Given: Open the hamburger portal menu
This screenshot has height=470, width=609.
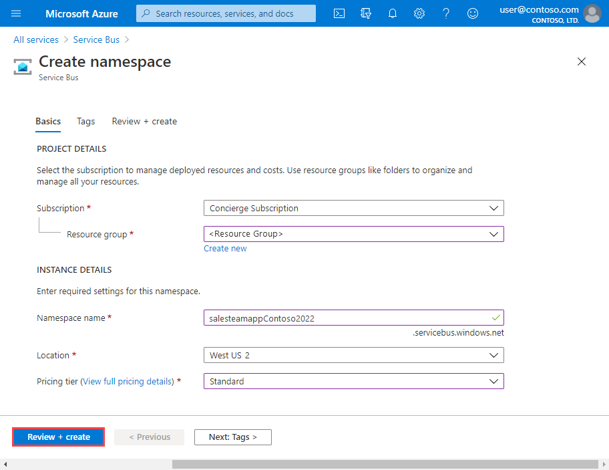Looking at the screenshot, I should tap(16, 13).
